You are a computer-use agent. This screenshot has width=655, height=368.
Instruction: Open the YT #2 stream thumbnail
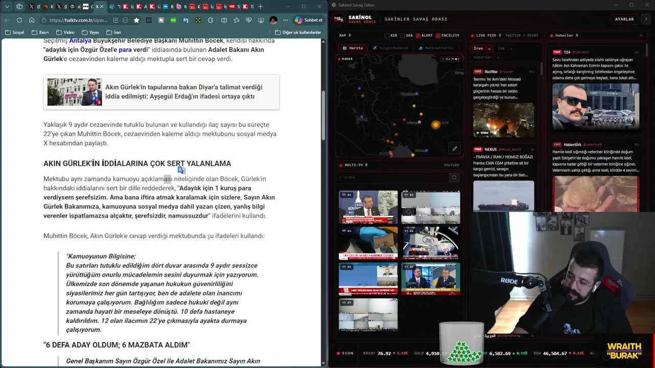[430, 207]
